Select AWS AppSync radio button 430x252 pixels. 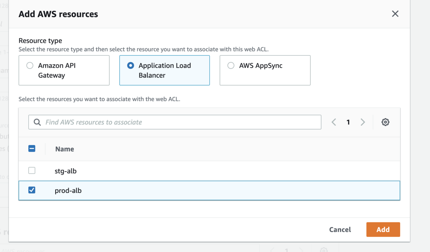pyautogui.click(x=231, y=66)
